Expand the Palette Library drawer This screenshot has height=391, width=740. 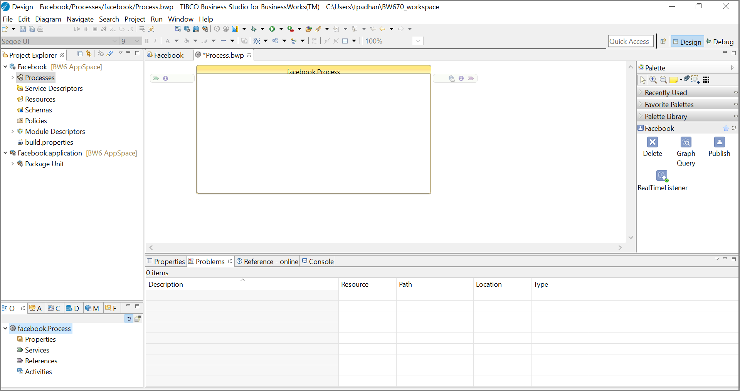pyautogui.click(x=666, y=116)
